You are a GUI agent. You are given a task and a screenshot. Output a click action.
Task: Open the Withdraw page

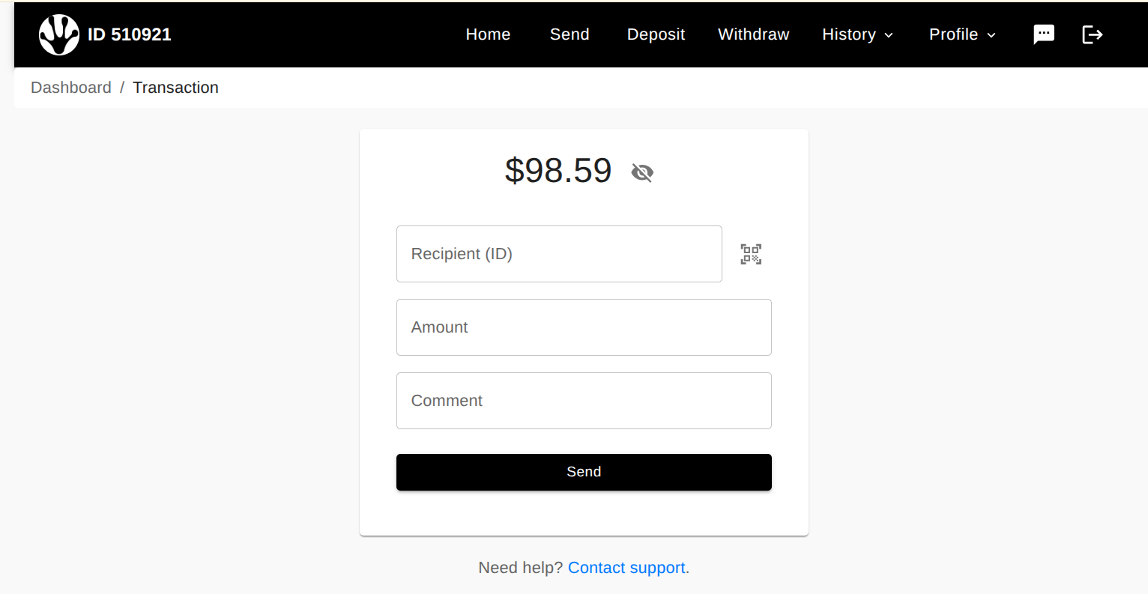pyautogui.click(x=753, y=34)
